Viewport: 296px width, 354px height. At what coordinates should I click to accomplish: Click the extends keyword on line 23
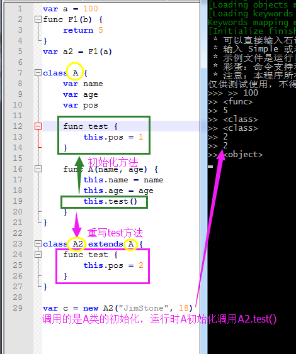[106, 244]
